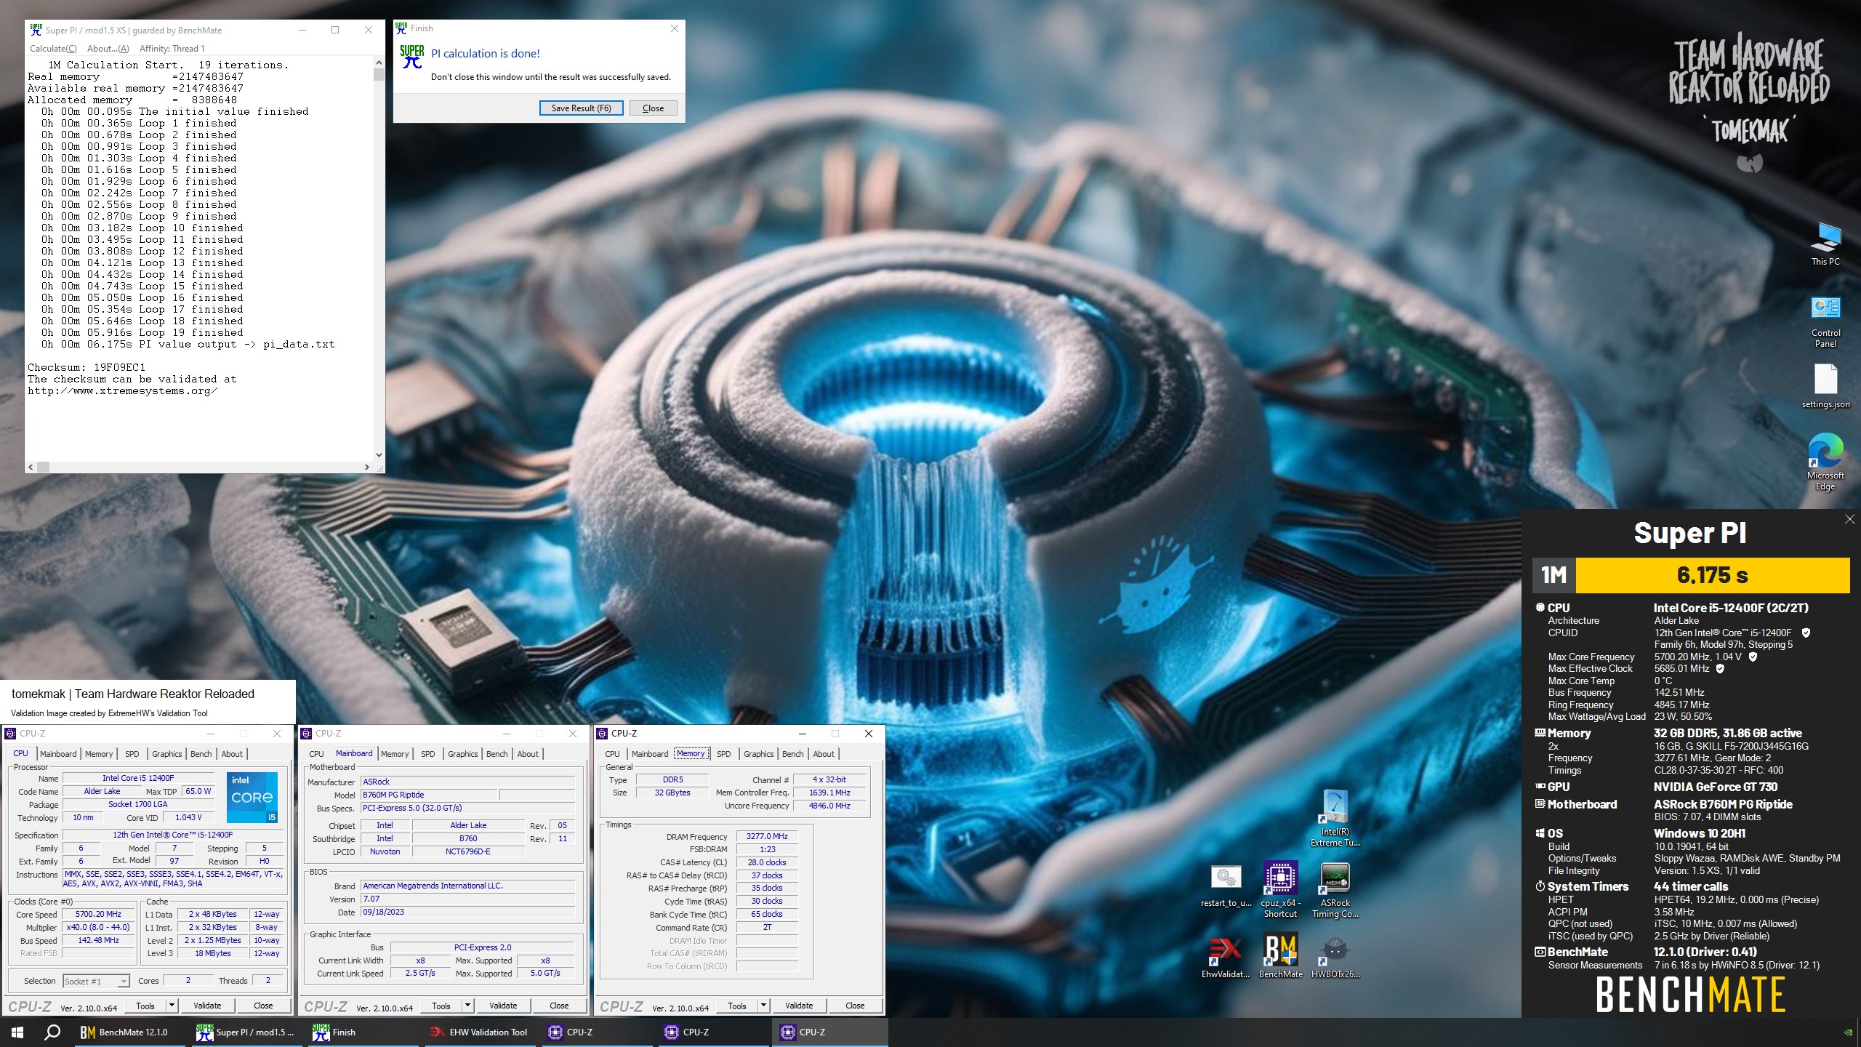Image resolution: width=1861 pixels, height=1047 pixels.
Task: Select Bench tab in Memory CPU-Z window
Action: click(x=792, y=754)
